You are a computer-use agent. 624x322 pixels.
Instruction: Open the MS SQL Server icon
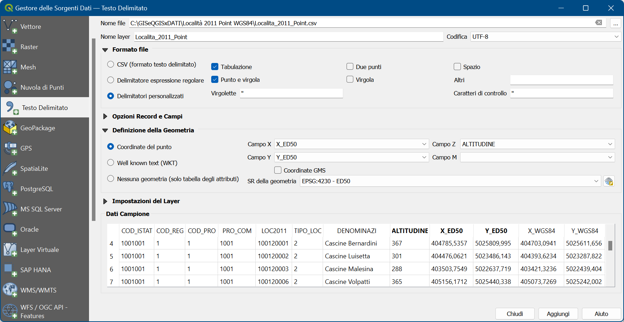10,209
